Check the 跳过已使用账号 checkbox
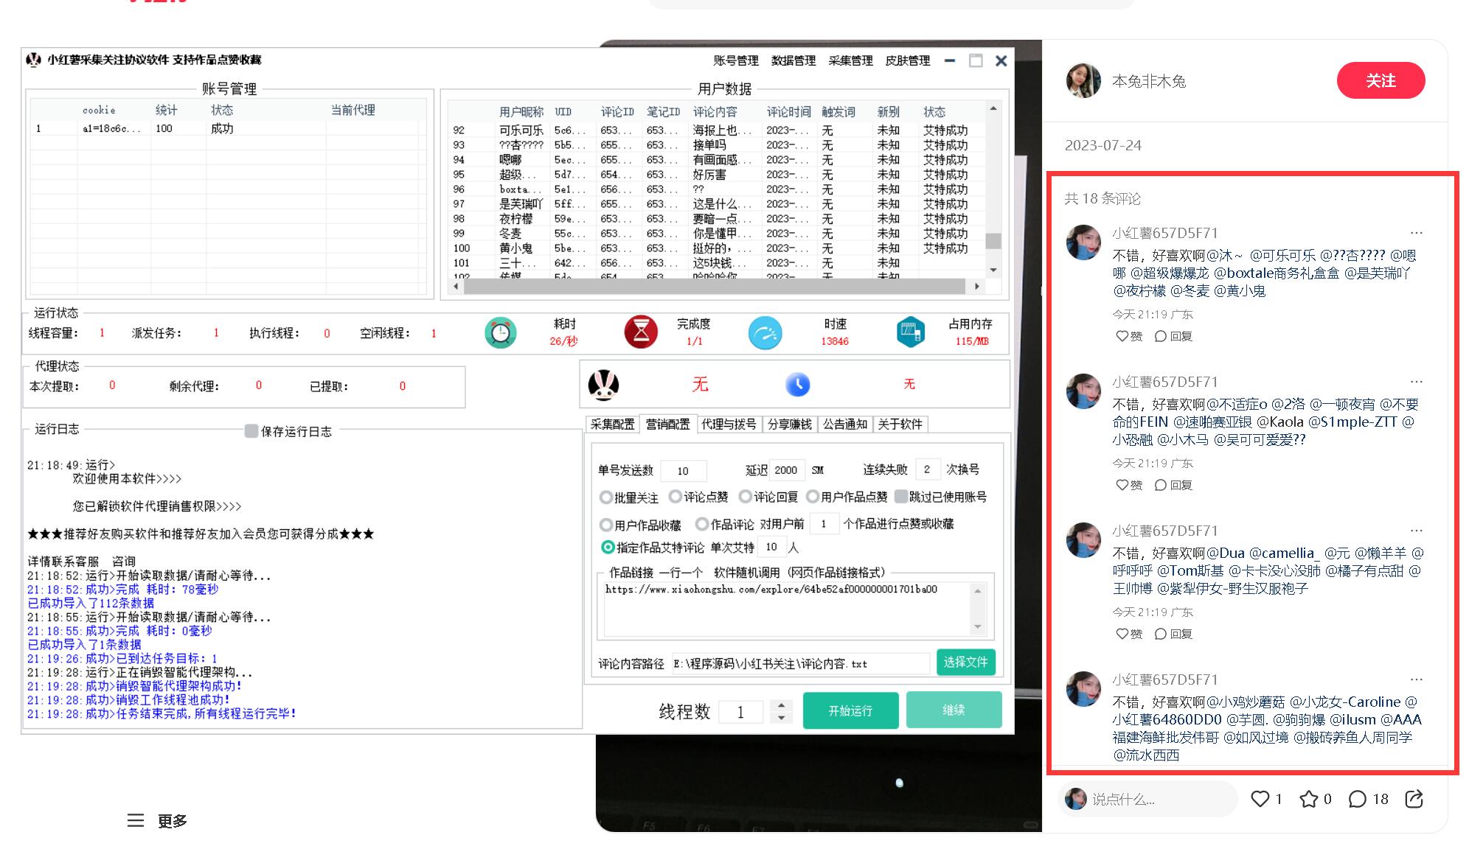1469x849 pixels. (900, 497)
